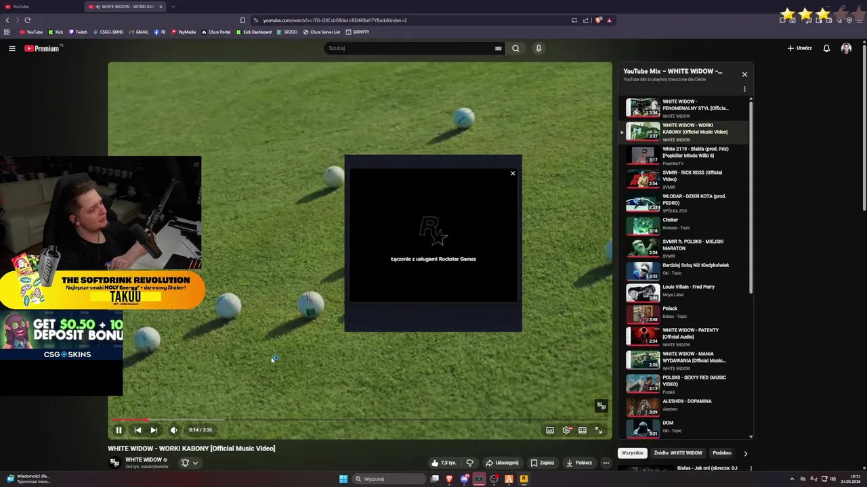
Task: Open the playlist three-dot options menu
Action: pyautogui.click(x=744, y=89)
